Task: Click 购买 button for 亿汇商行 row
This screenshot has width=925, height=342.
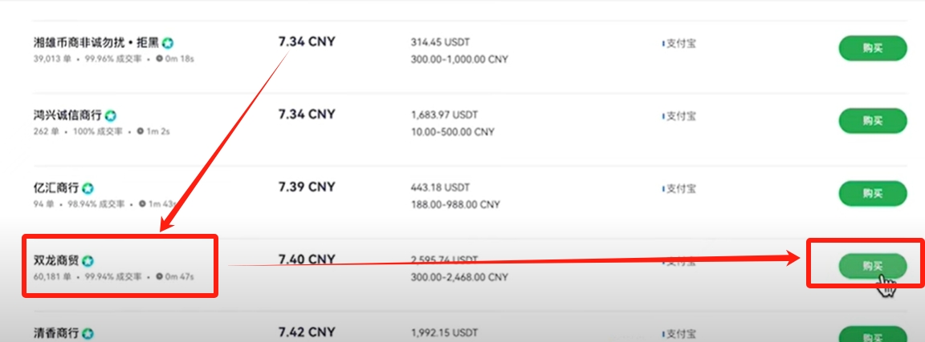Action: 873,194
